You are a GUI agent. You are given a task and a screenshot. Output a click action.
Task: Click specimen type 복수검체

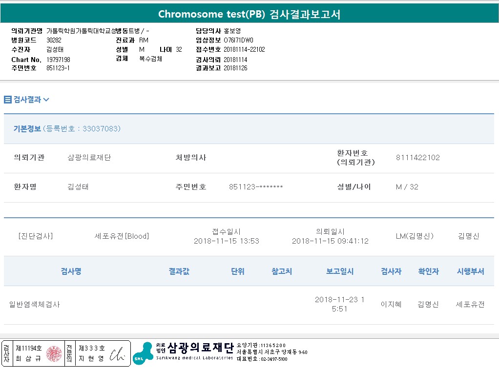(x=151, y=59)
